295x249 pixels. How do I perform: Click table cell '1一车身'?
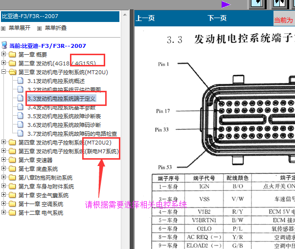point(168,187)
